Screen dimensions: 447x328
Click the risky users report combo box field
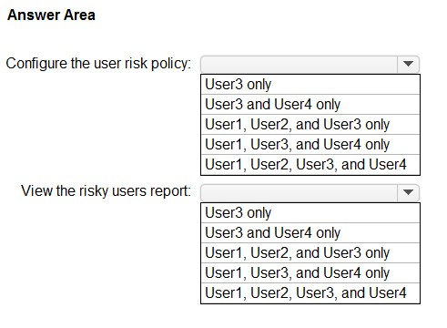(x=310, y=192)
